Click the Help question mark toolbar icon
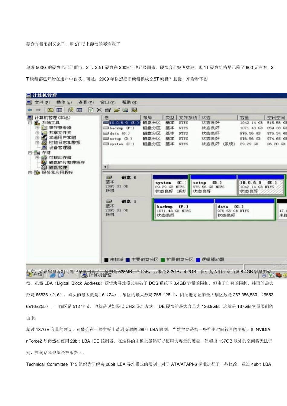This screenshot has width=287, height=406. pos(70,110)
